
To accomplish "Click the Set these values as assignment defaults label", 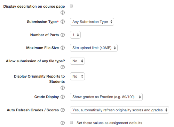I will pos(109,123).
